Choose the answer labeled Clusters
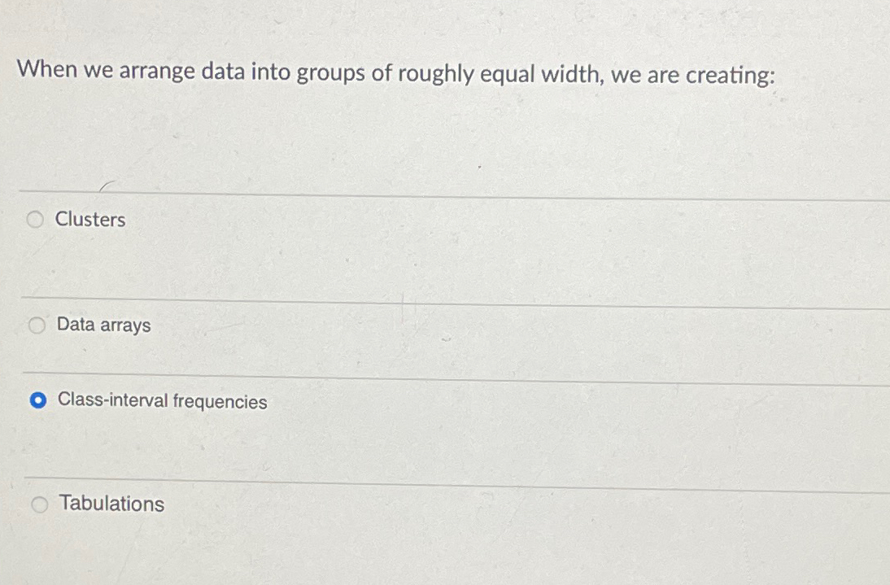Image resolution: width=890 pixels, height=585 pixels. click(90, 219)
